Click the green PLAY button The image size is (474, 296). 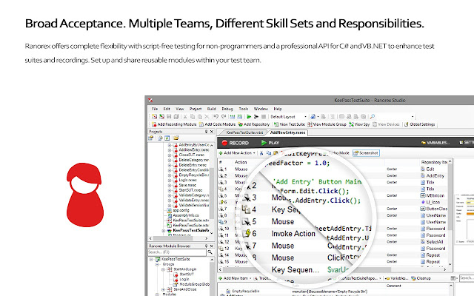point(270,143)
